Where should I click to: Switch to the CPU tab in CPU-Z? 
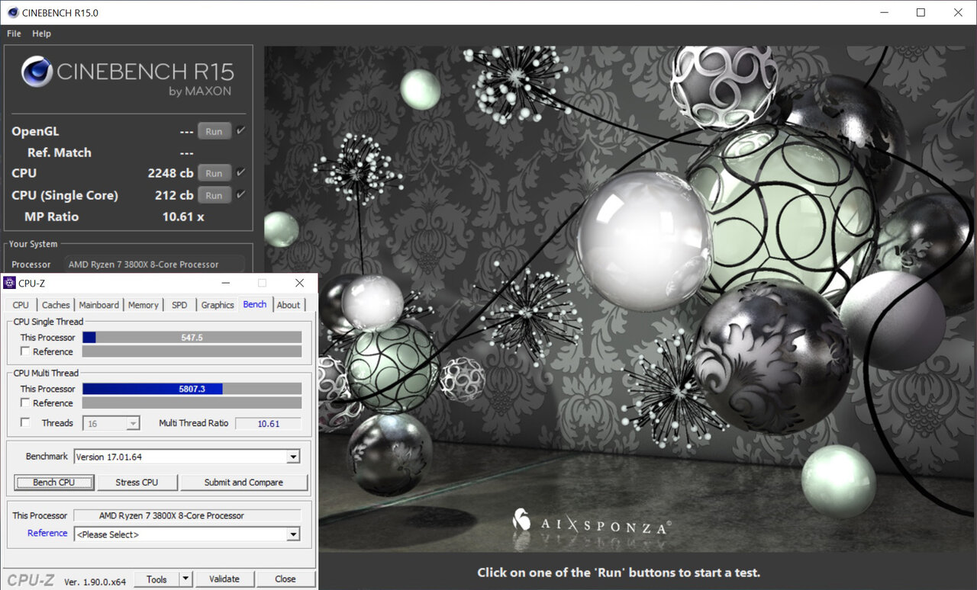coord(21,305)
